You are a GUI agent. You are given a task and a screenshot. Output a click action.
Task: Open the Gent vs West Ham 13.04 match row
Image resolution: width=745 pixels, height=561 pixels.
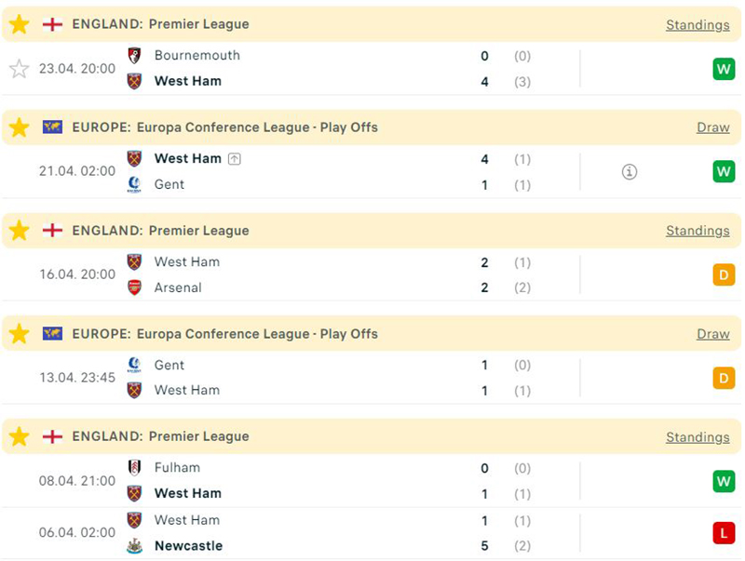307,378
